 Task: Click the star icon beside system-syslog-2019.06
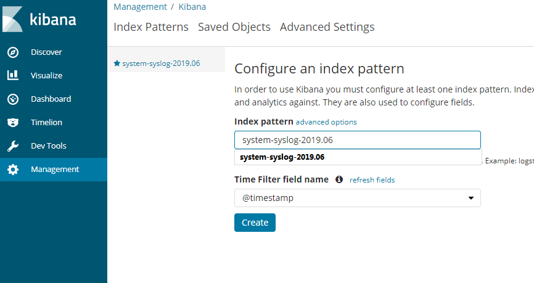tap(117, 63)
